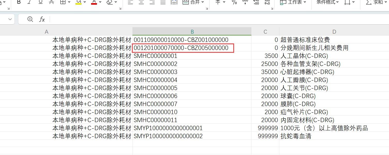Click the decrease decimal places icon

(267, 2)
